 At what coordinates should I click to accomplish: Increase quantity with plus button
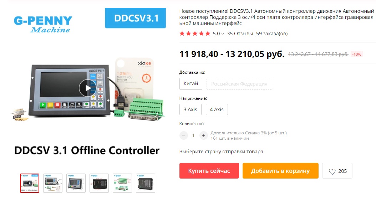[203, 135]
